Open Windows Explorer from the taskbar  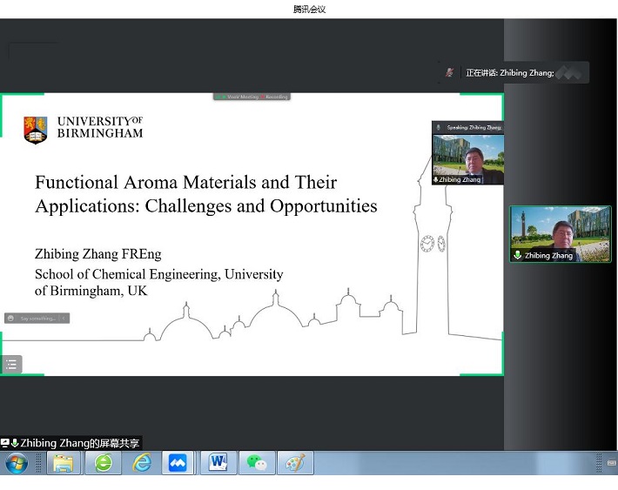[x=64, y=463]
